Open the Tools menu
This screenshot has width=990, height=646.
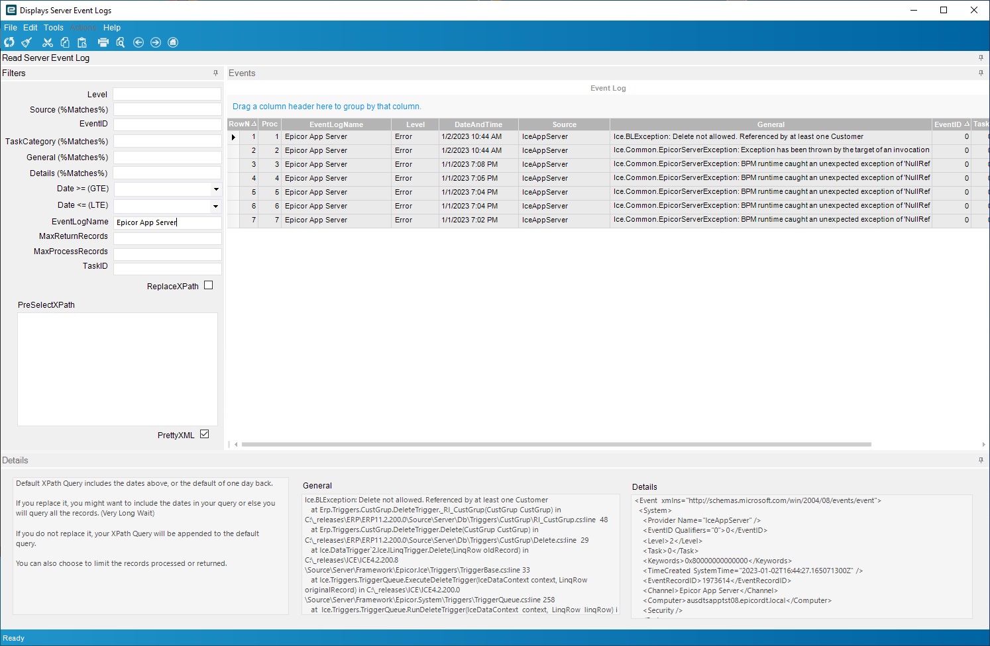pyautogui.click(x=54, y=28)
